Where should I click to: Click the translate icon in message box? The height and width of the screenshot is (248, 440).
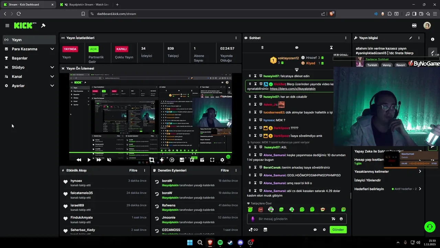point(333,219)
